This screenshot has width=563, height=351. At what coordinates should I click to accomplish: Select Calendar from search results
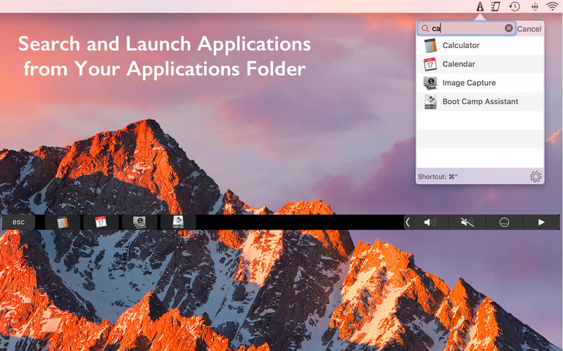point(458,64)
